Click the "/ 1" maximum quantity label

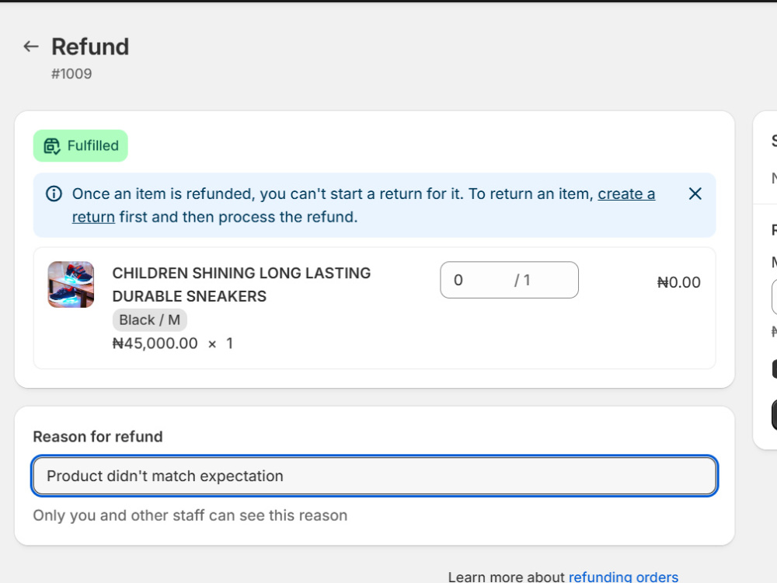(x=522, y=280)
